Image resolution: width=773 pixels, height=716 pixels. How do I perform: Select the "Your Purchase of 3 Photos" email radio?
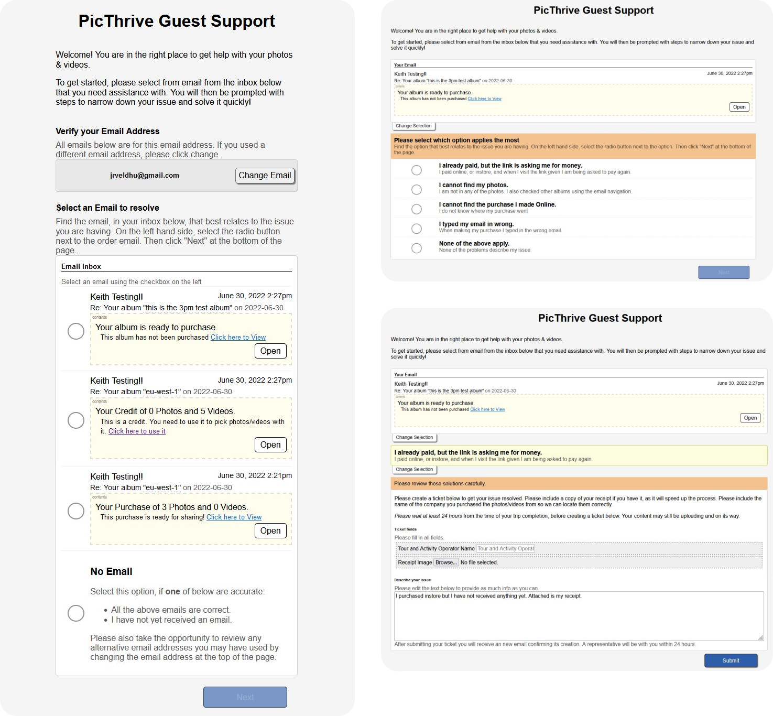click(76, 511)
